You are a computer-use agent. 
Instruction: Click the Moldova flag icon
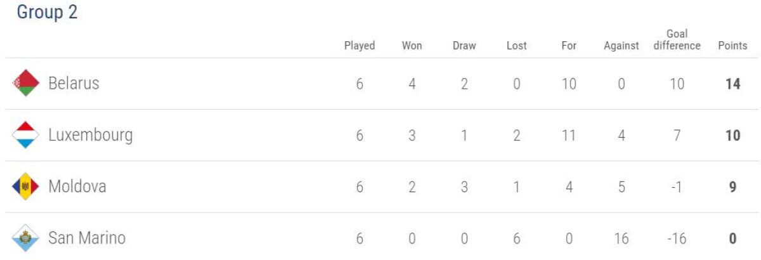tap(26, 186)
